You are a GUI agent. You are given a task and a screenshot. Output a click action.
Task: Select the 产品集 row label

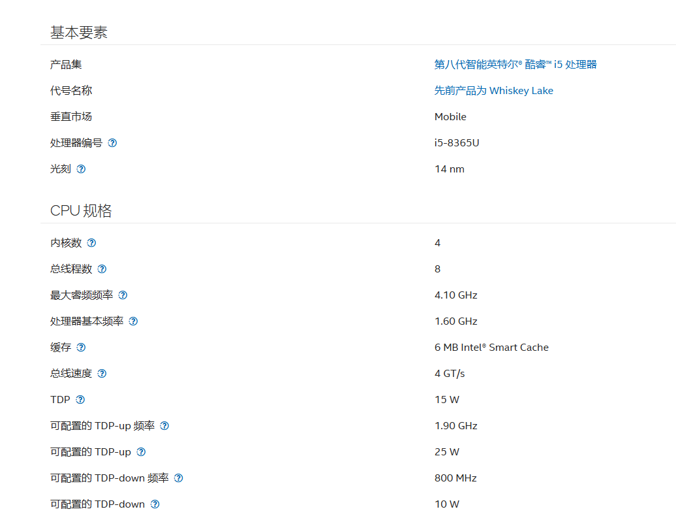coord(65,64)
